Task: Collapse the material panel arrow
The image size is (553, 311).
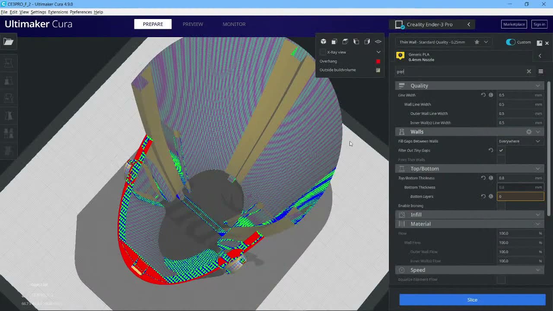Action: [x=540, y=56]
